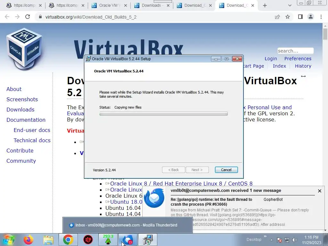This screenshot has width=328, height=246.
Task: Cancel the VirtualBox 5.2.44 setup
Action: 226,170
